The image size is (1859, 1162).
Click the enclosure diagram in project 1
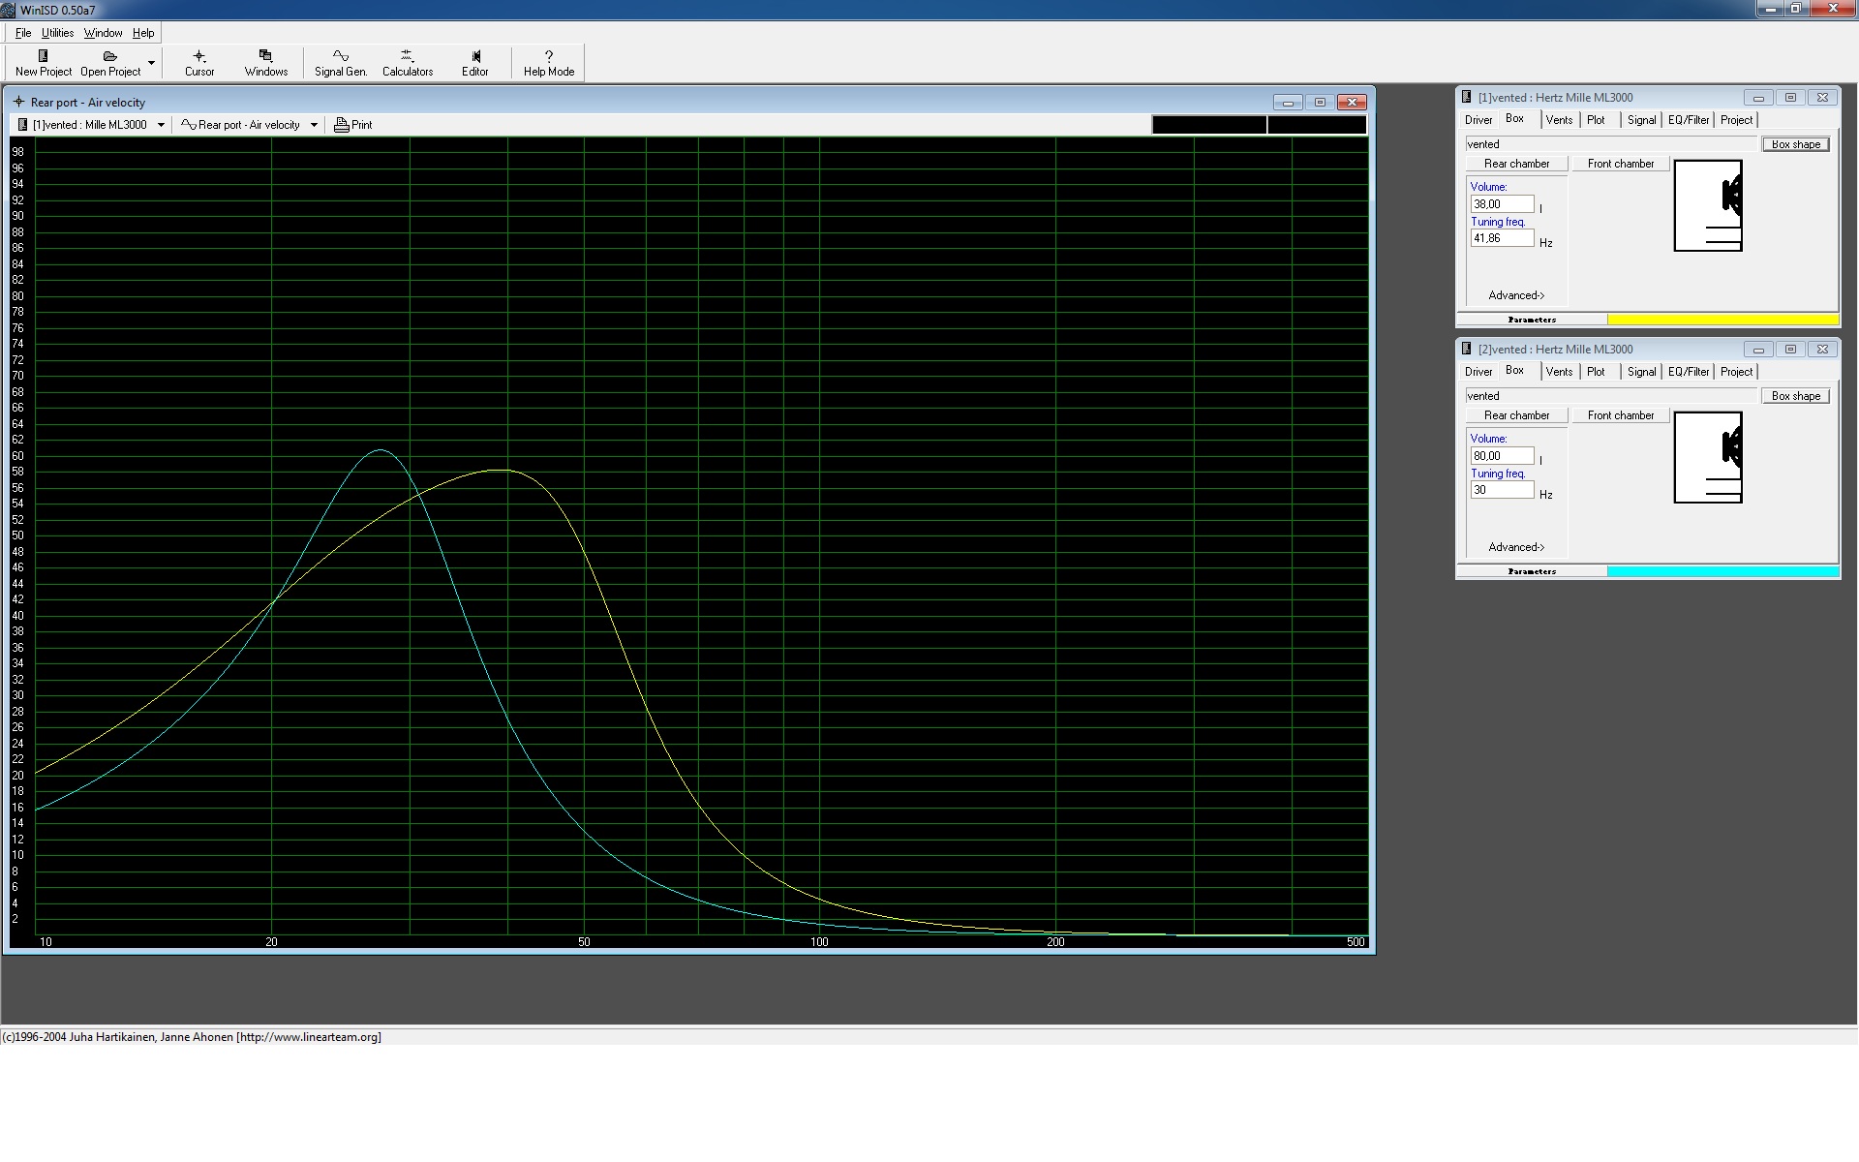click(1708, 206)
